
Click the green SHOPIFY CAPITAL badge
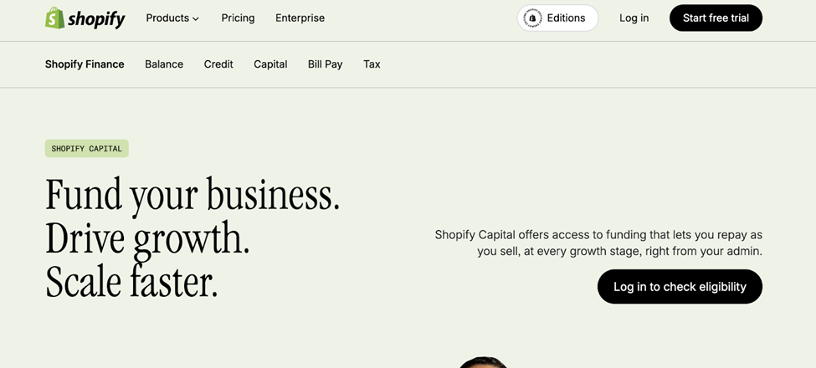pyautogui.click(x=87, y=149)
